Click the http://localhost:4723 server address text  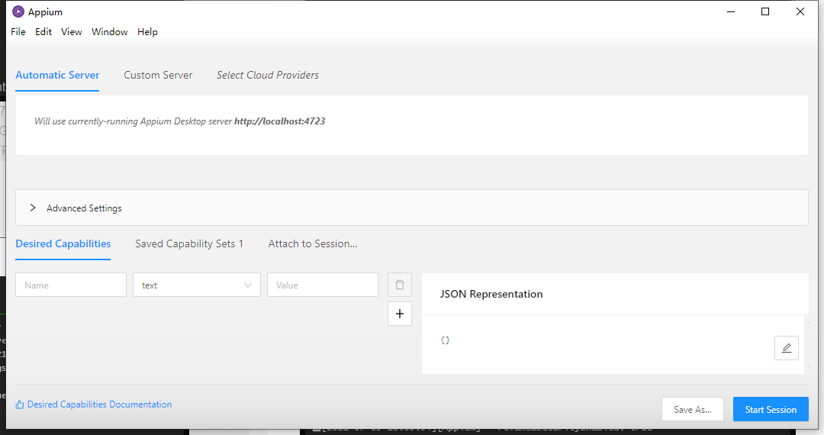(x=279, y=121)
